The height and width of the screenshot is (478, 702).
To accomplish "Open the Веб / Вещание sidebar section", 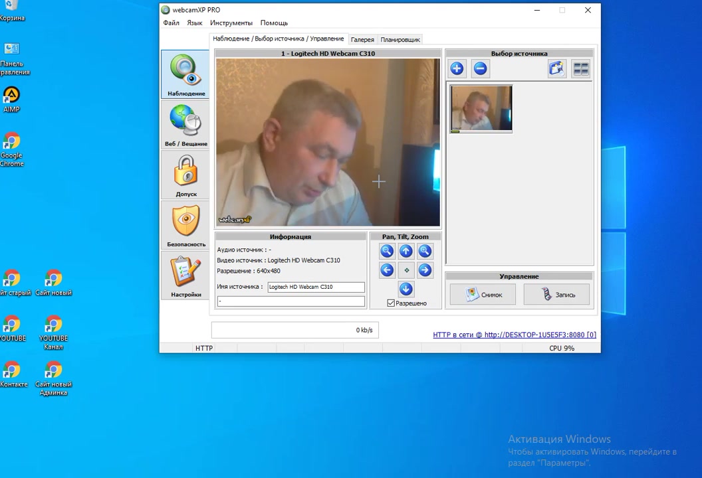I will (185, 124).
